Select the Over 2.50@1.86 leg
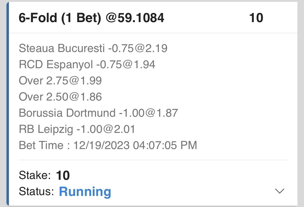This screenshot has width=304, height=207. click(60, 97)
